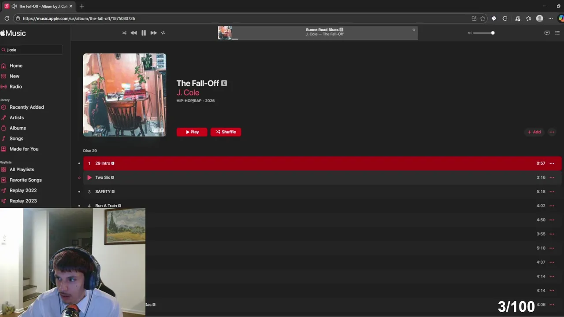
Task: Favorite the Two Six track star
Action: coord(79,177)
